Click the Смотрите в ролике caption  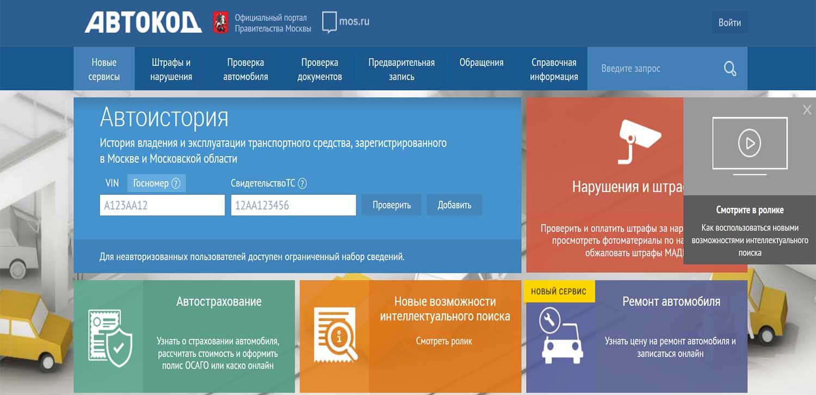click(x=750, y=210)
